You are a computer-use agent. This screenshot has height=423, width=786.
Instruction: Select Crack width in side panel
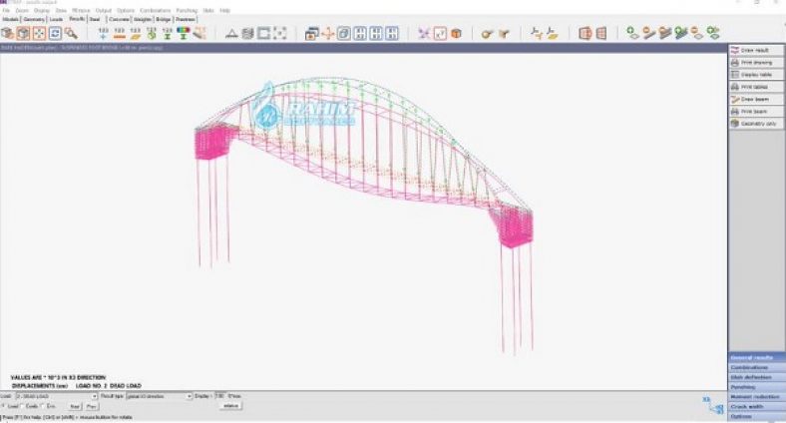pos(757,406)
